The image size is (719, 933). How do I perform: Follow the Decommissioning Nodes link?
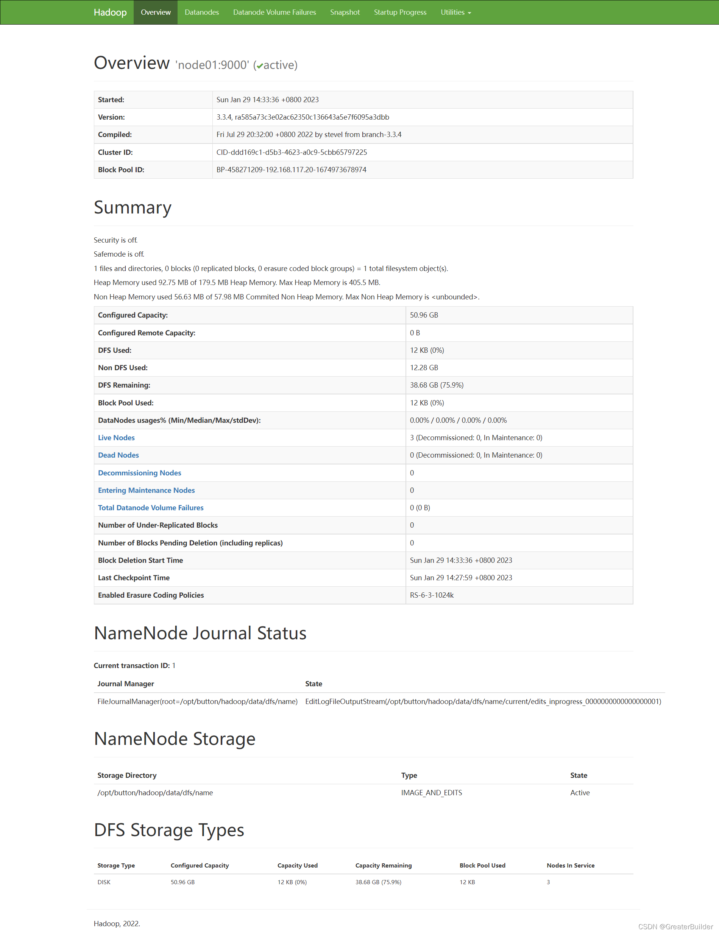139,472
